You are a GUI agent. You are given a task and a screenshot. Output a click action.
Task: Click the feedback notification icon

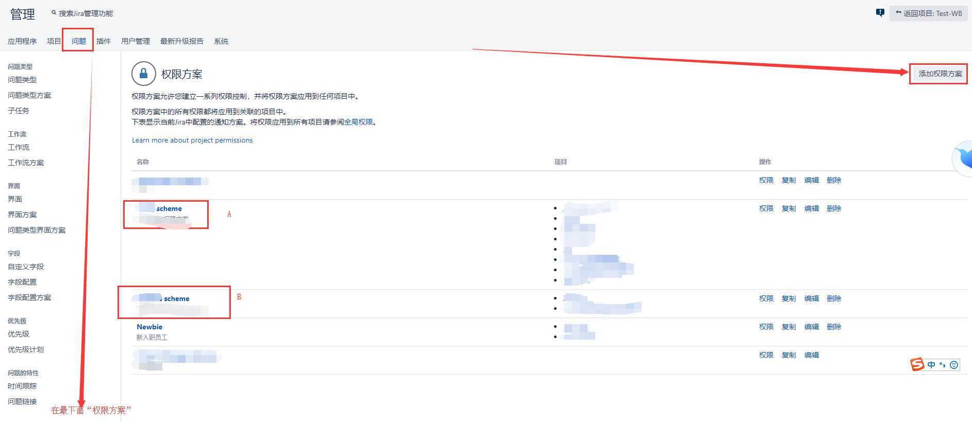click(880, 13)
